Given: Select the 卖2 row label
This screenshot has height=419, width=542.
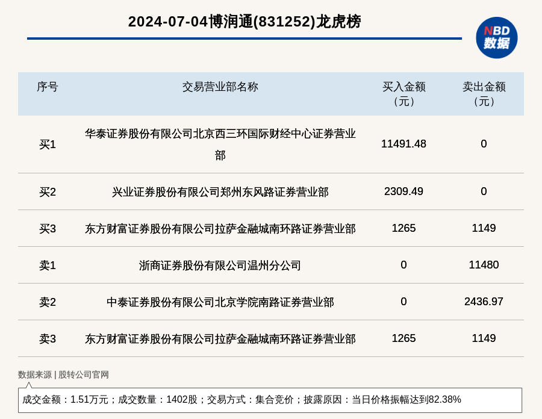Looking at the screenshot, I should pos(48,302).
